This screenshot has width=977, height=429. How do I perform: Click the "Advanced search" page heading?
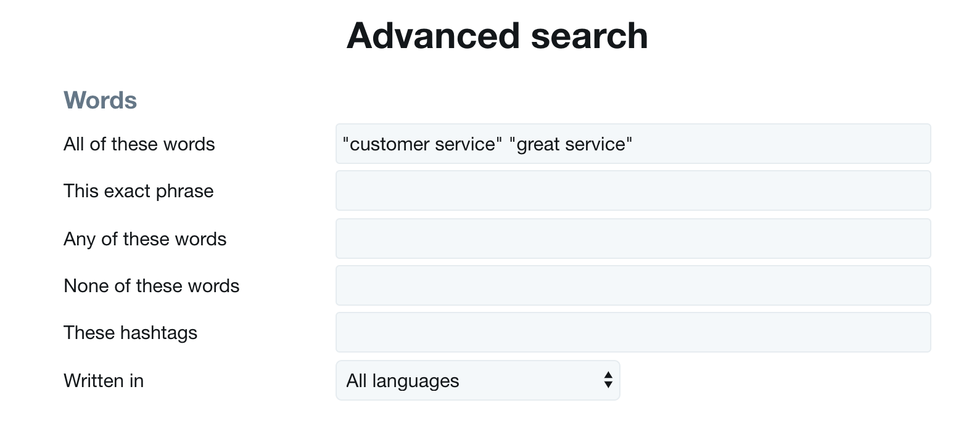(497, 36)
